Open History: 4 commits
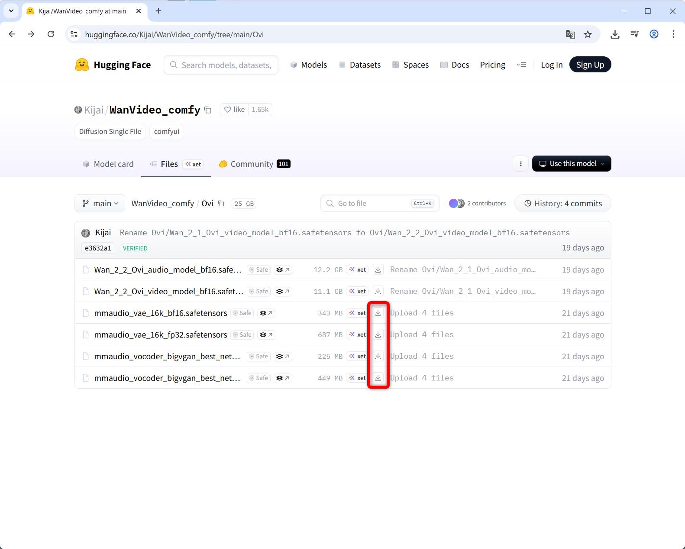The height and width of the screenshot is (549, 685). pyautogui.click(x=562, y=204)
